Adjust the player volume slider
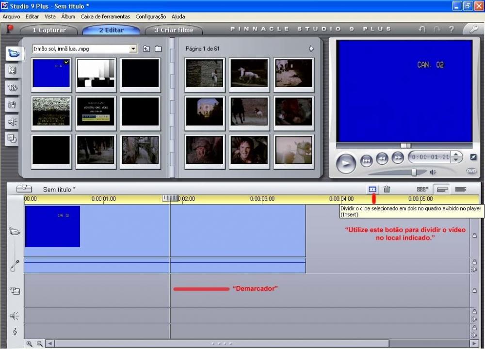485x349 pixels. (x=414, y=172)
